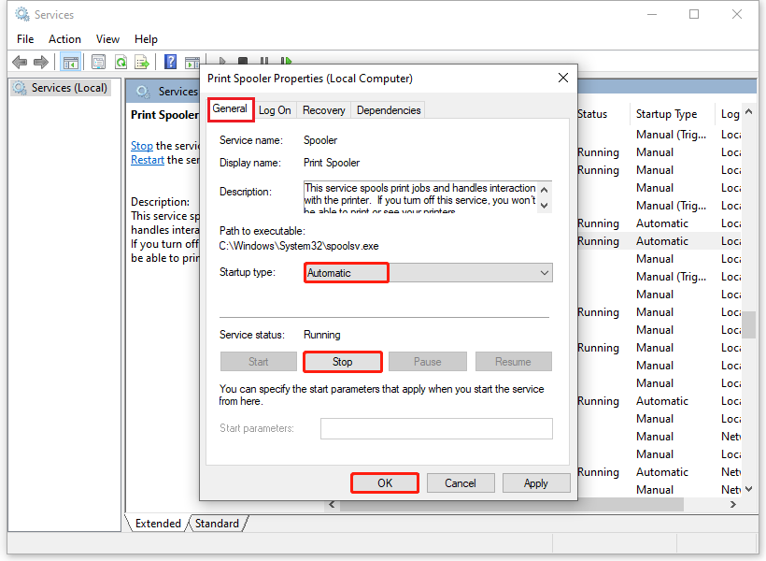
Task: Click the Refresh toolbar icon
Action: tap(121, 62)
